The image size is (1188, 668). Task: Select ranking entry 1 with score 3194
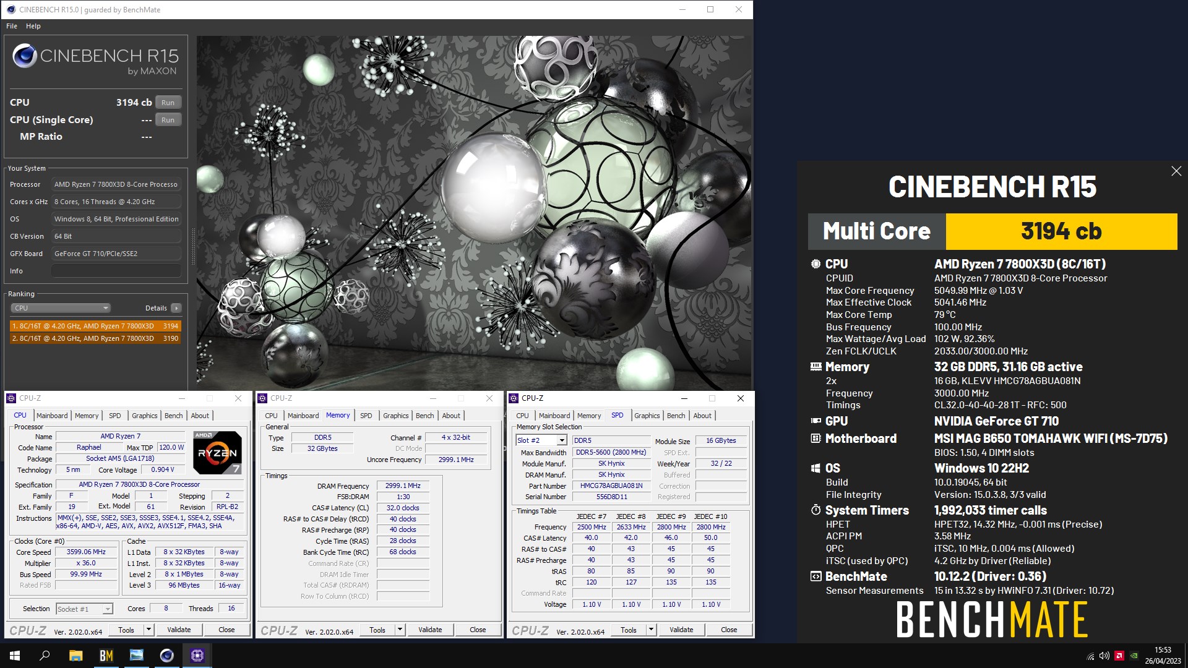(x=95, y=326)
